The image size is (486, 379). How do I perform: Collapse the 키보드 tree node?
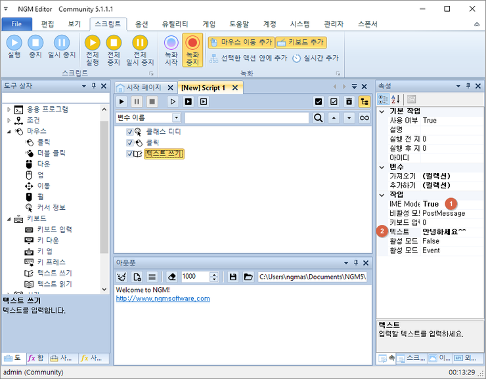pos(9,219)
